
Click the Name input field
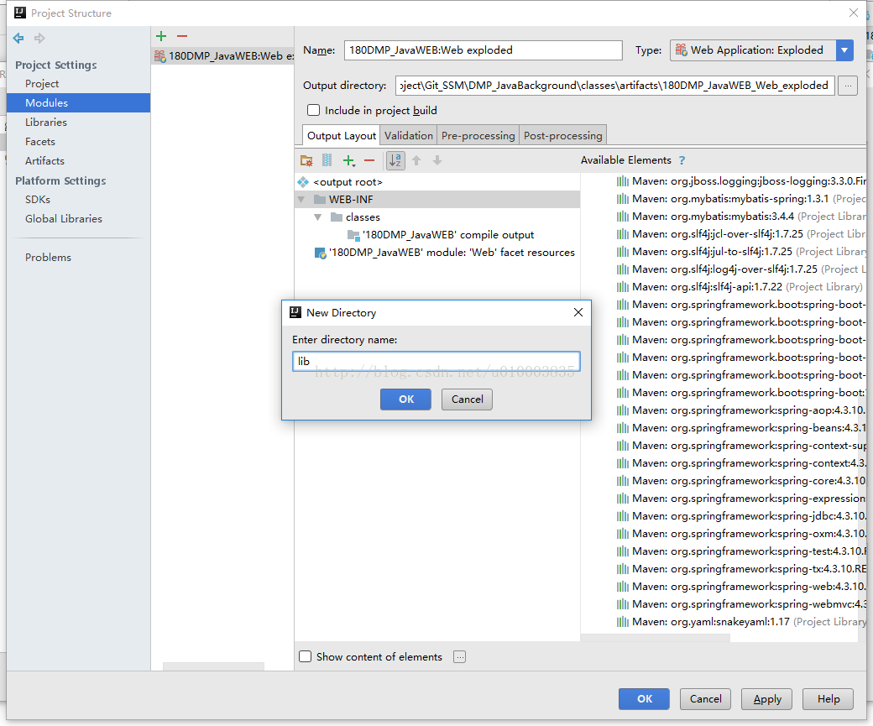click(483, 50)
